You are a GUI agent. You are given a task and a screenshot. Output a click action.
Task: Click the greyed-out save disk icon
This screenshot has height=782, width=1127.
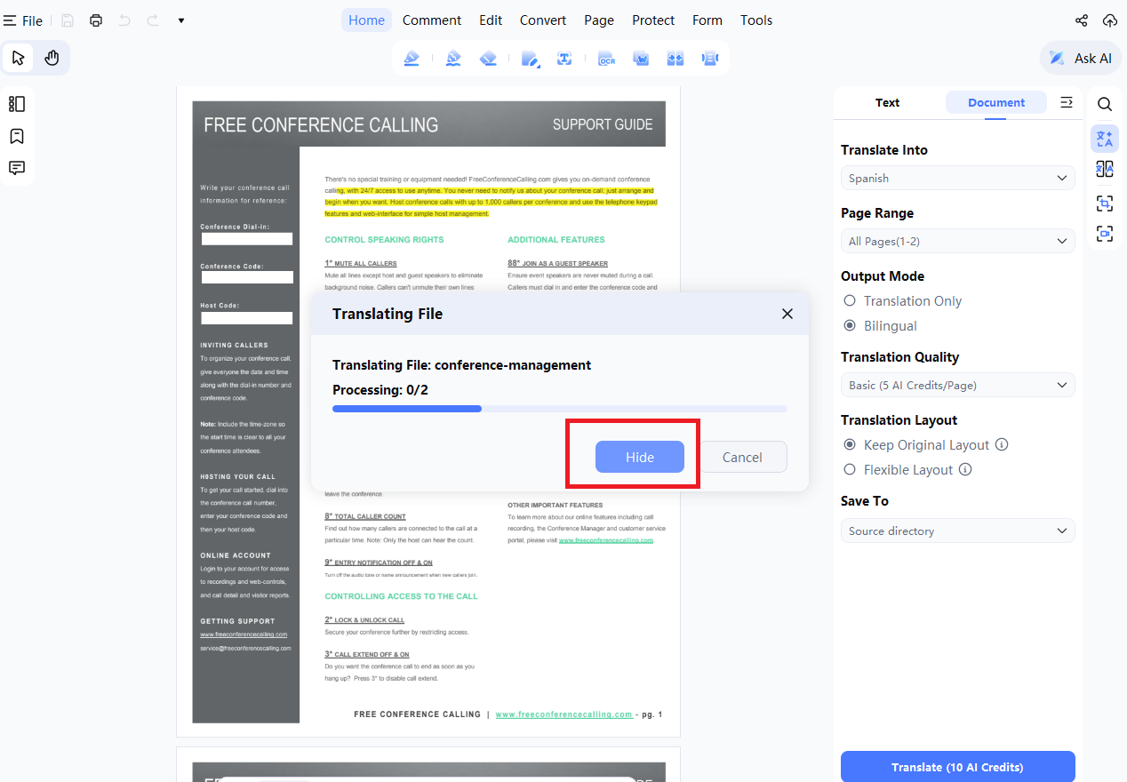[x=68, y=20]
